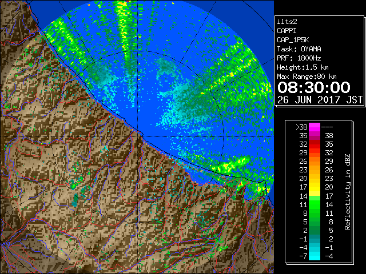Click the magenta >38 dBZ swatch
Image resolution: width=366 pixels, height=274 pixels.
click(315, 127)
